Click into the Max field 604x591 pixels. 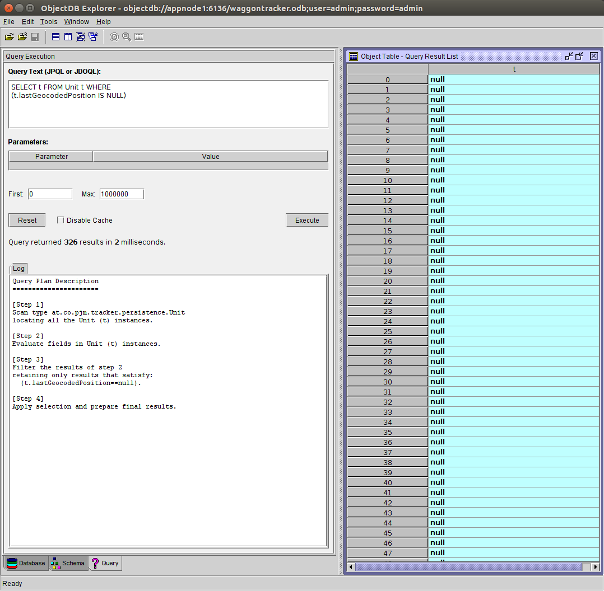122,194
